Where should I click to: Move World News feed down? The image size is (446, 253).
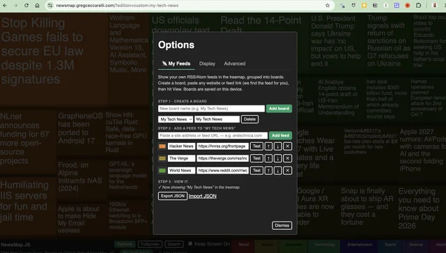[x=278, y=171]
